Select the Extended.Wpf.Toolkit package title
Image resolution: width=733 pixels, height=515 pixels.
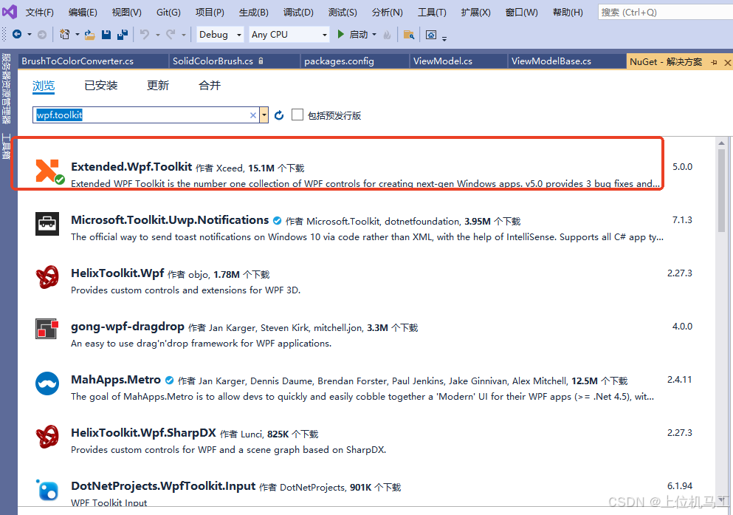point(131,166)
